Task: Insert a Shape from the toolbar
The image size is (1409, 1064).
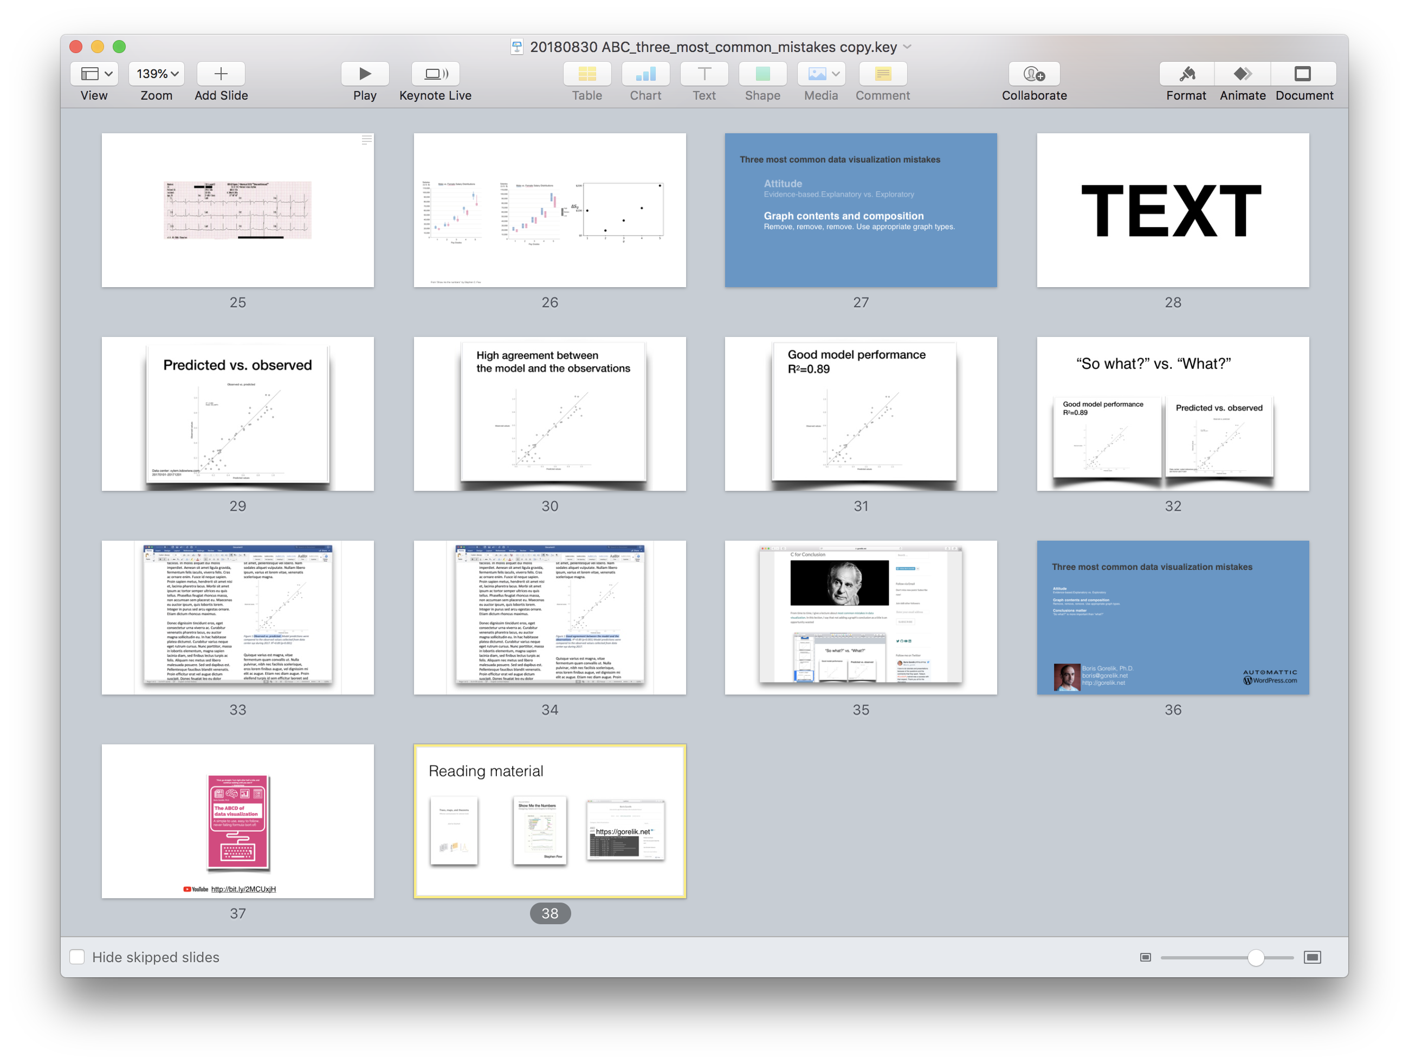Action: 762,74
